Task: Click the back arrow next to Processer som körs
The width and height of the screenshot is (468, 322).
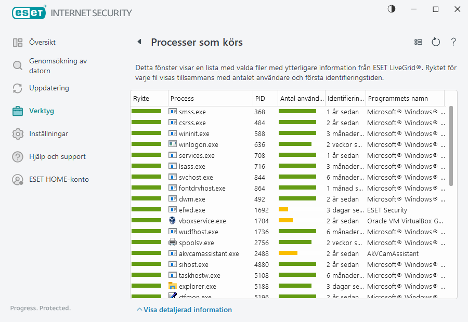Action: tap(139, 42)
